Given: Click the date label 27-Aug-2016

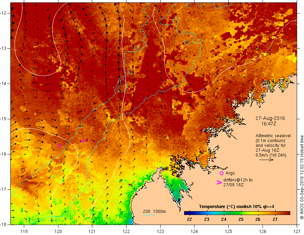Looking at the screenshot, I should coord(270,118).
